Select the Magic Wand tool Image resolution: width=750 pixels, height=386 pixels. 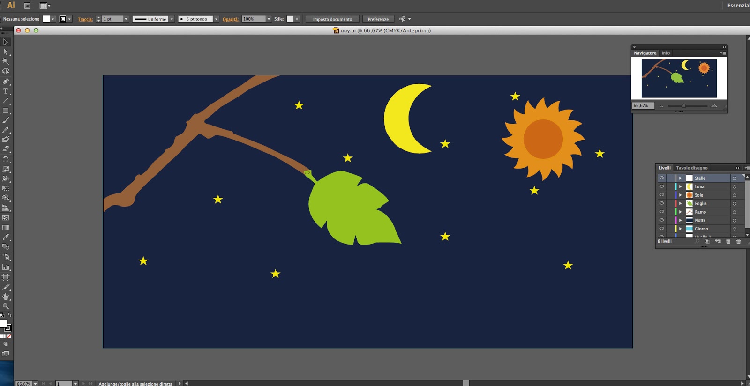tap(6, 61)
